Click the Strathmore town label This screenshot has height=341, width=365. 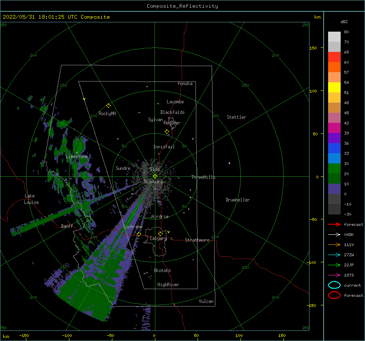197,240
